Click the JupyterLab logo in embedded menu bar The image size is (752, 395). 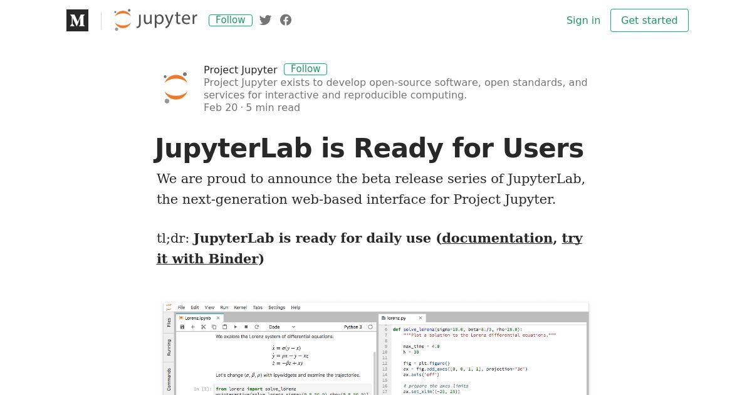pyautogui.click(x=169, y=307)
